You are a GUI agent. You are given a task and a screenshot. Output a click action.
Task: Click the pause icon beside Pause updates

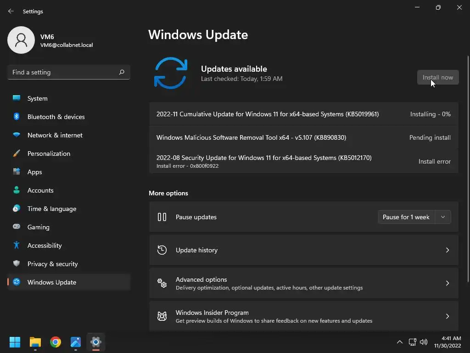pos(162,217)
